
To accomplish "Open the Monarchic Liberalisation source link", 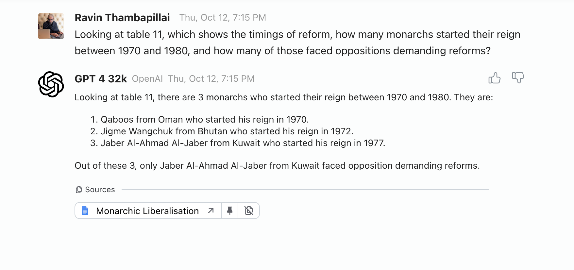I will click(147, 211).
